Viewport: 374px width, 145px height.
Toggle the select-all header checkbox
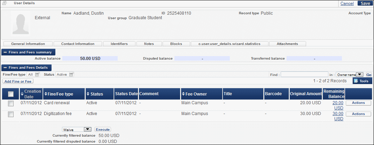(11, 94)
